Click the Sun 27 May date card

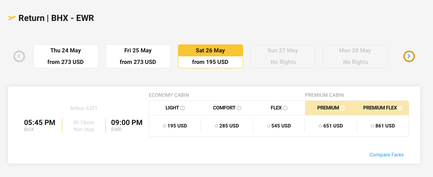pyautogui.click(x=283, y=56)
